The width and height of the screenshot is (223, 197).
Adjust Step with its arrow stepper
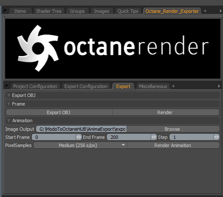[x=216, y=137]
